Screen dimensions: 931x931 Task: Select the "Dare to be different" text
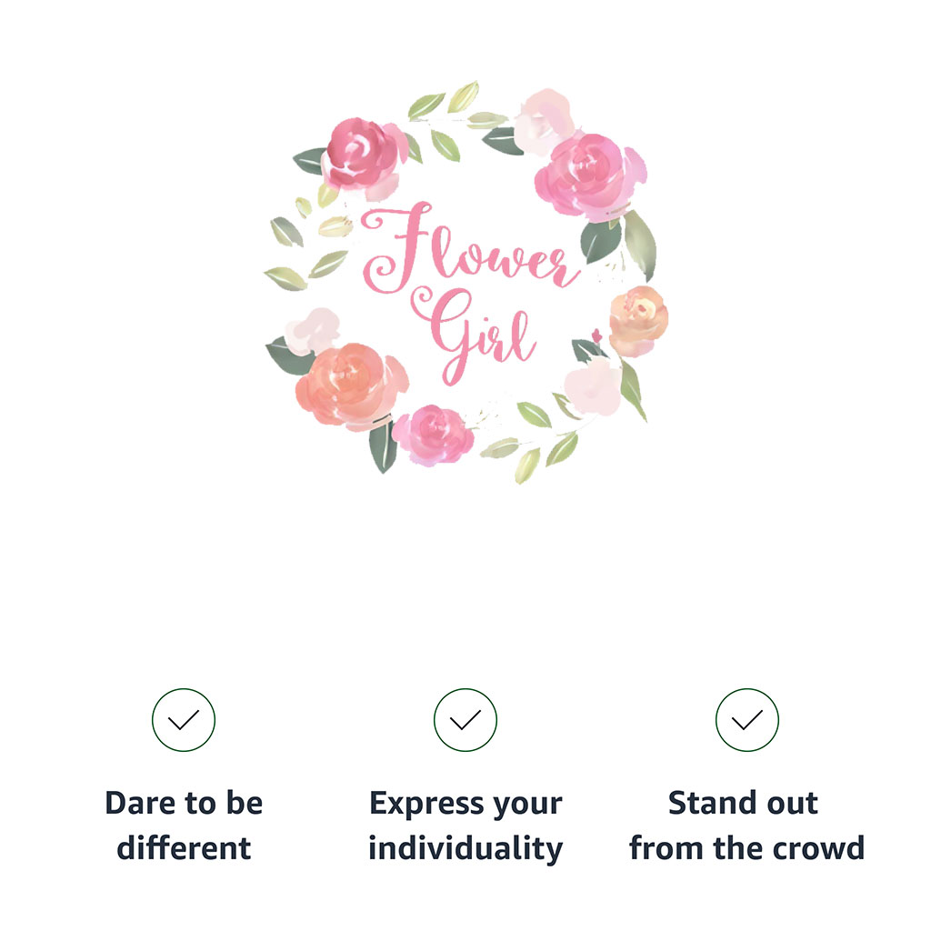(x=184, y=826)
